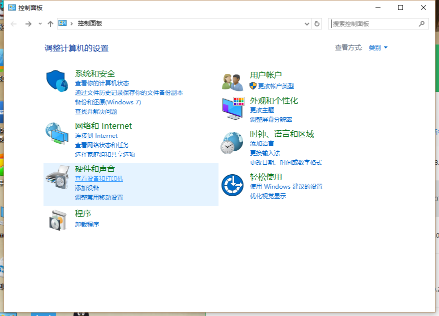The width and height of the screenshot is (439, 316).
Task: Open 备份和还原(Windows 7)
Action: tap(108, 102)
